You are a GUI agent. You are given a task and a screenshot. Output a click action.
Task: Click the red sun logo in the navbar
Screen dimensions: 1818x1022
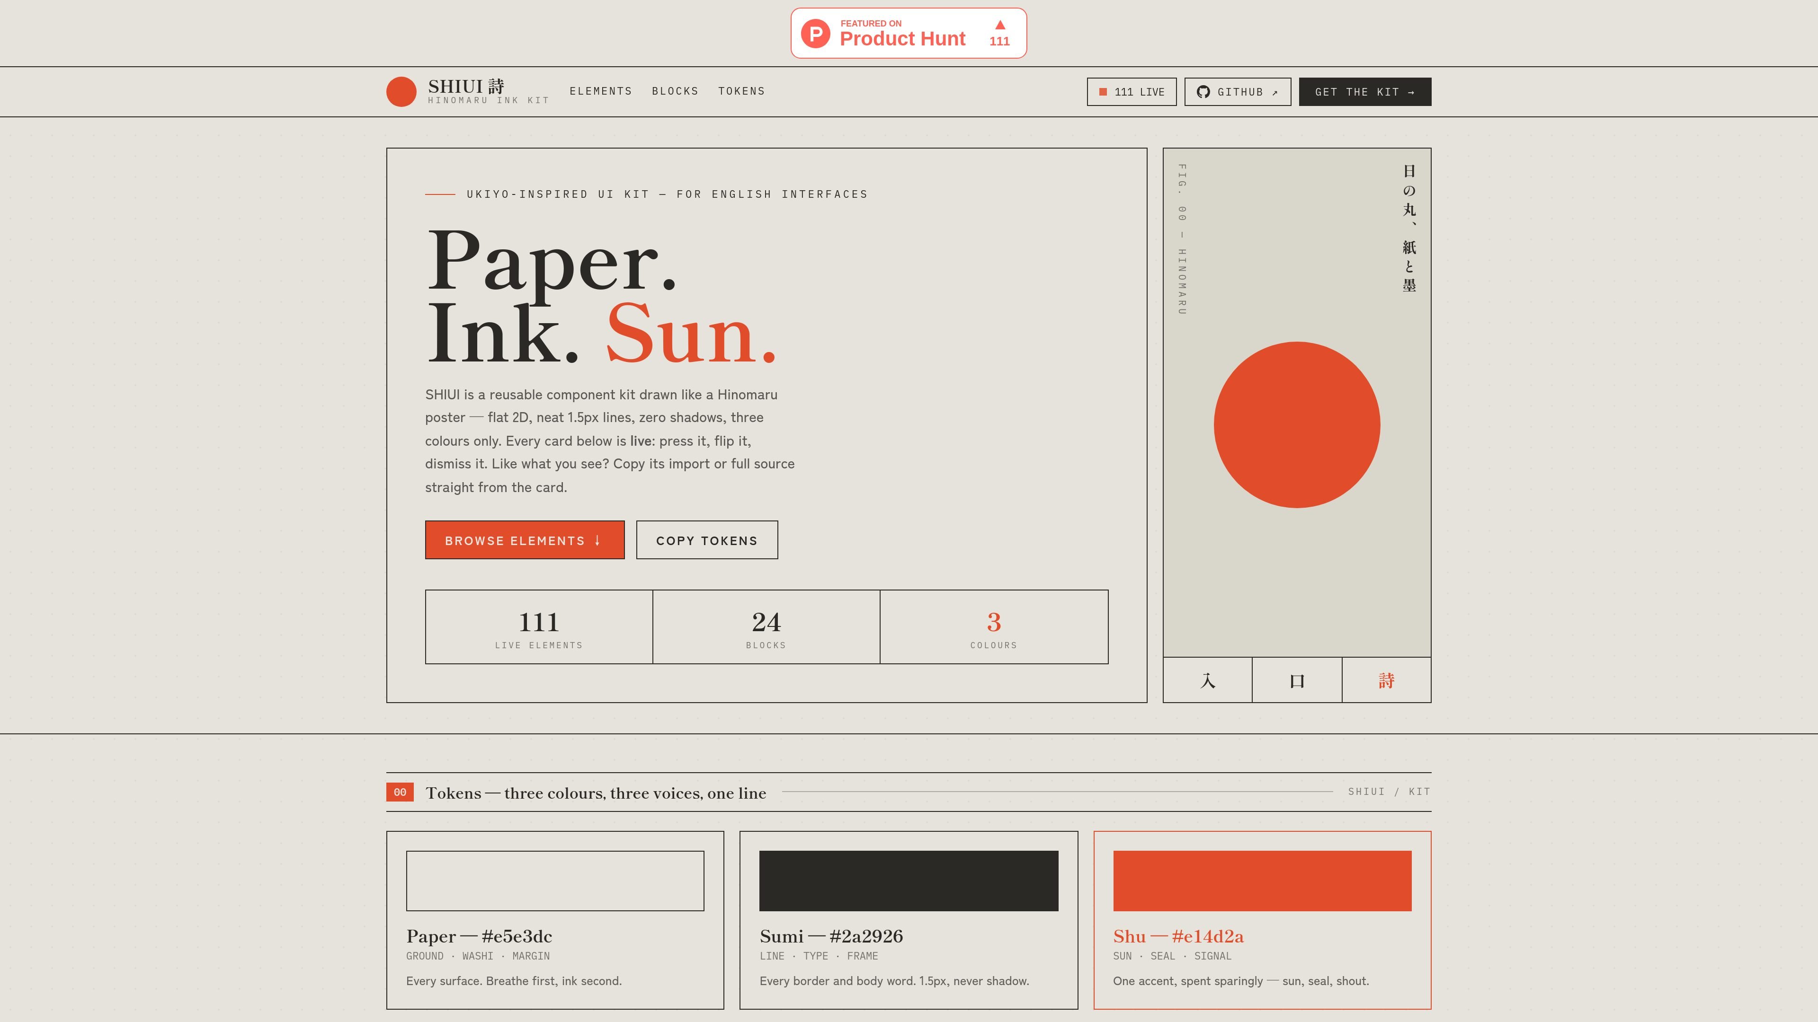pos(401,92)
